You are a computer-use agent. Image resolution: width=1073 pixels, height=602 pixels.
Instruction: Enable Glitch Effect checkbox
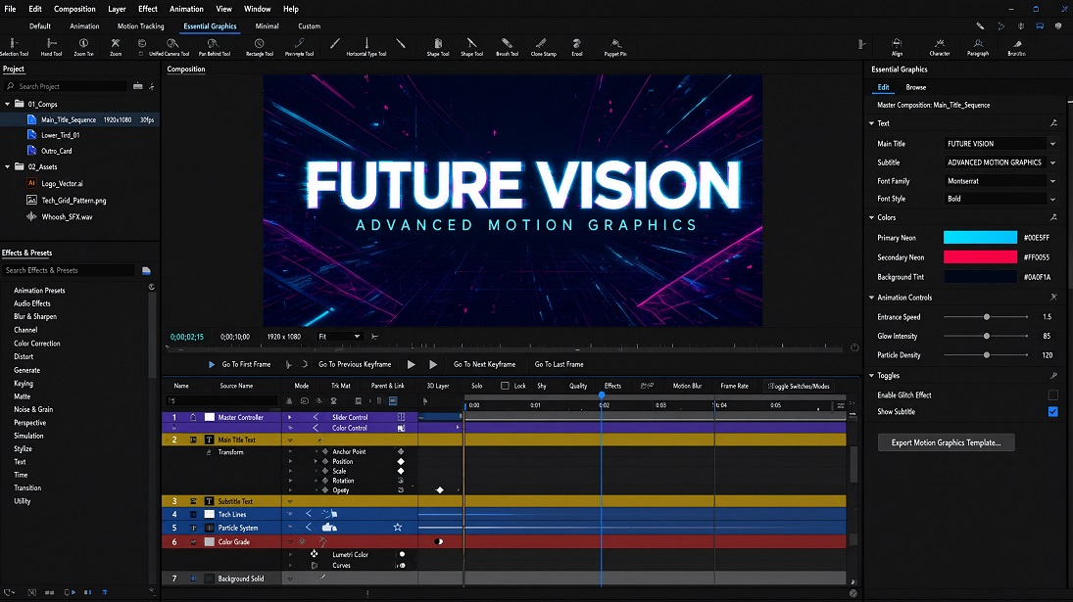[x=1052, y=394]
